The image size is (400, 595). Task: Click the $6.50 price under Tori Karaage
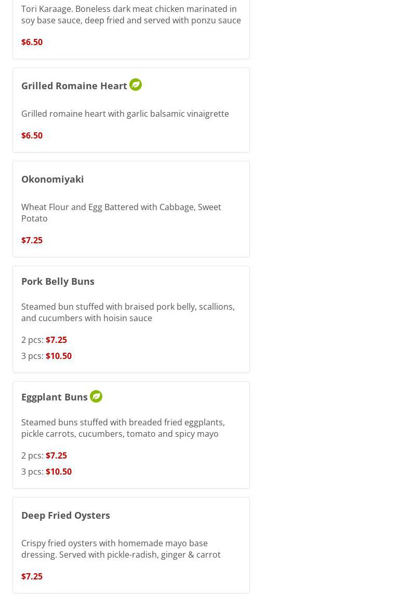(32, 42)
